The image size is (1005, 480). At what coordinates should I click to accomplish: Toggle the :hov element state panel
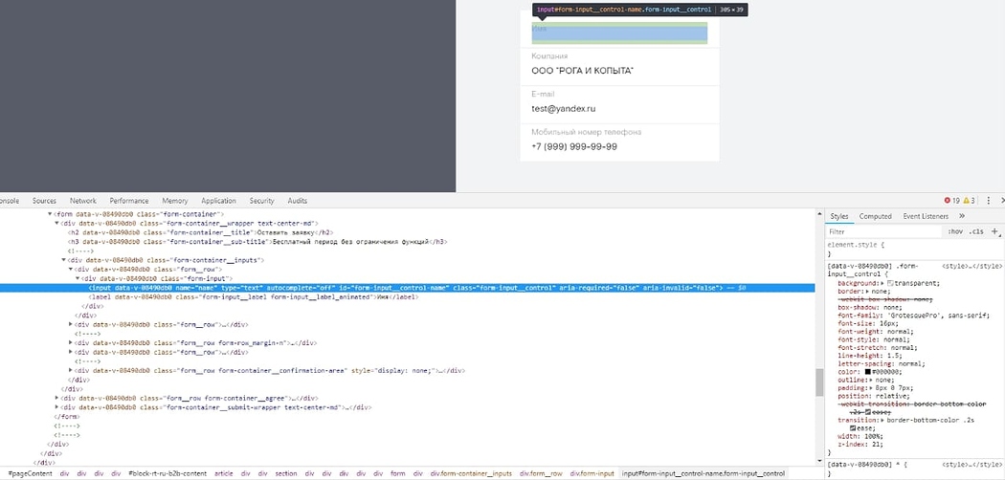(954, 231)
